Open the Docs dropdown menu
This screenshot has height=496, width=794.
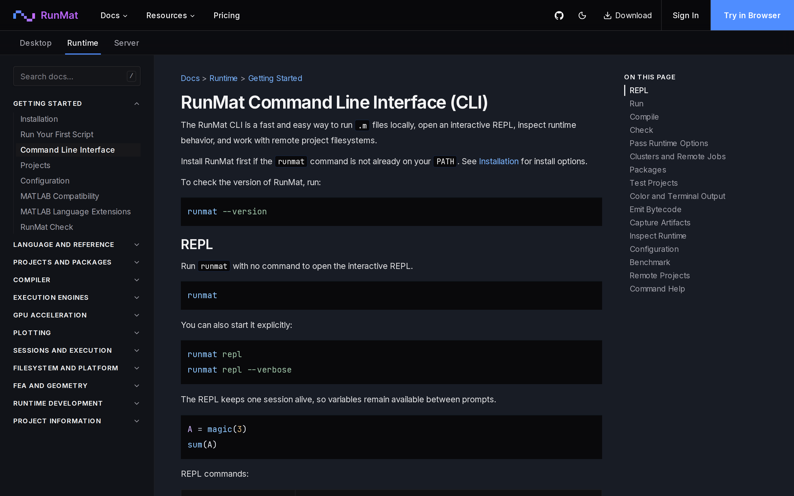pyautogui.click(x=114, y=15)
